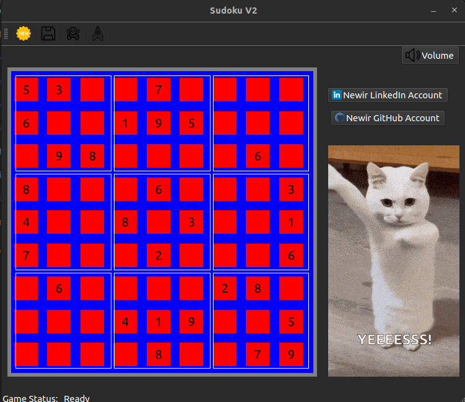Viewport: 465px width, 402px height.
Task: Select the 3 cell in the fifth row
Action: click(x=191, y=222)
